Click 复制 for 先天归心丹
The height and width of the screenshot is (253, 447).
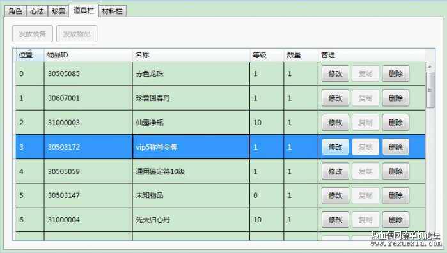click(x=366, y=220)
